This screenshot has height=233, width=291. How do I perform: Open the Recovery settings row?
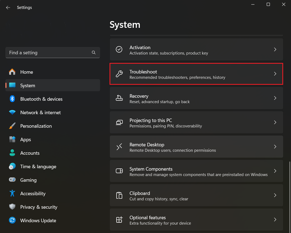[x=196, y=98]
